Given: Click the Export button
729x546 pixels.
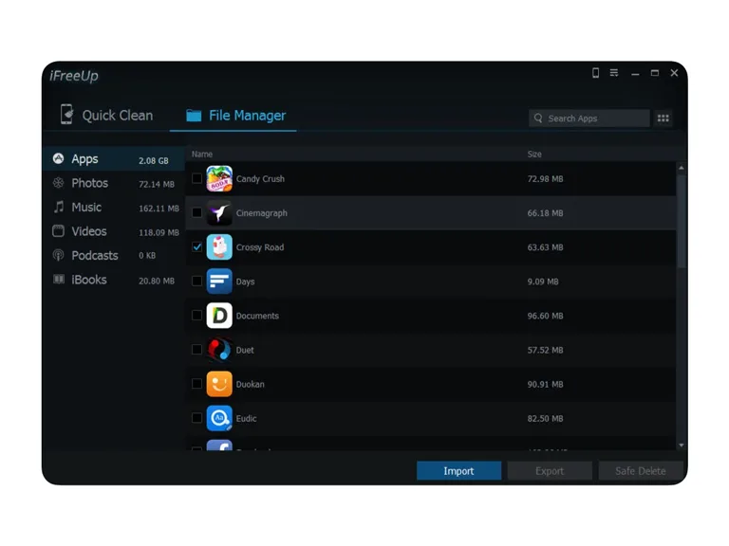Looking at the screenshot, I should (x=550, y=471).
